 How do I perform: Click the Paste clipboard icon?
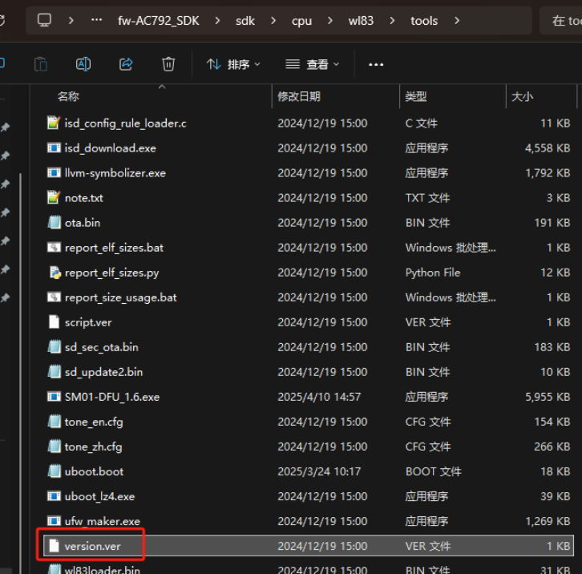tap(41, 64)
